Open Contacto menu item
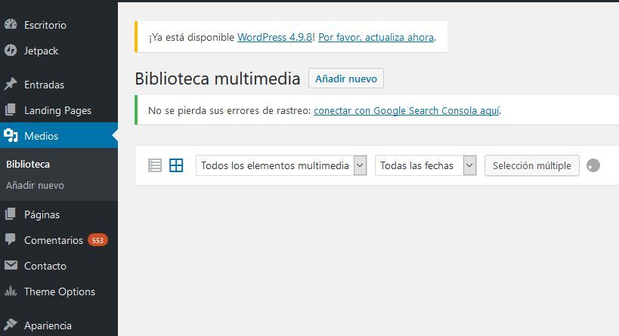 tap(59, 266)
